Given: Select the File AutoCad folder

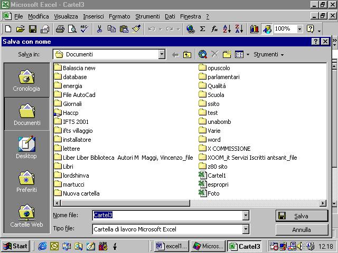Looking at the screenshot, I should (74, 95).
